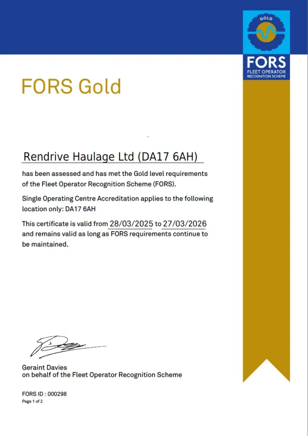Screen dimensions: 308x436
Task: Click the expiry date 27/03/2026
Action: [x=184, y=224]
